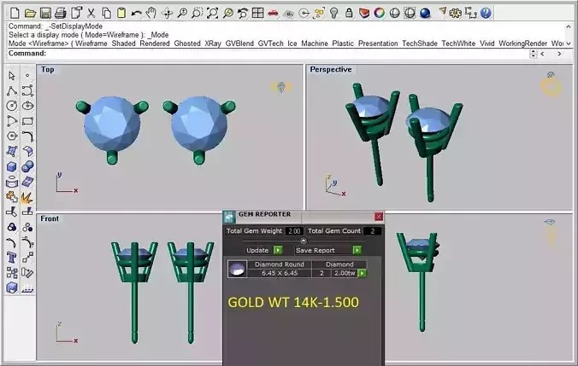This screenshot has width=578, height=366.
Task: Click Save Report in Gem Reporter
Action: tap(328, 250)
